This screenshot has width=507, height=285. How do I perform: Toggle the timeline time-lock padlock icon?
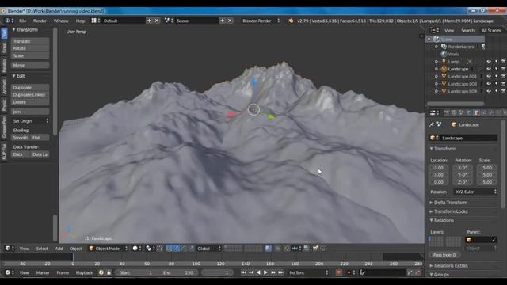pos(109,272)
